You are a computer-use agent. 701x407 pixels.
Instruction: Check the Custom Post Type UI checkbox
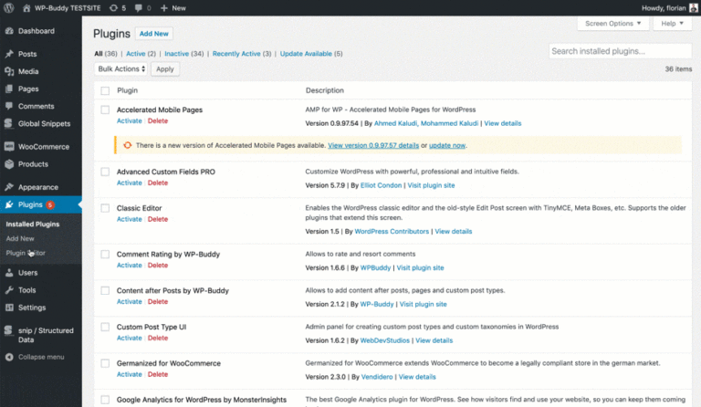point(105,327)
